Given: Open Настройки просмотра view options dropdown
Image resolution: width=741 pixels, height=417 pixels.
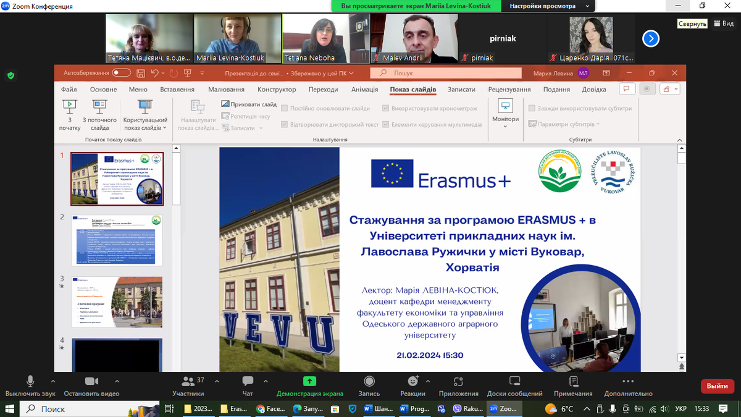Looking at the screenshot, I should [x=549, y=6].
